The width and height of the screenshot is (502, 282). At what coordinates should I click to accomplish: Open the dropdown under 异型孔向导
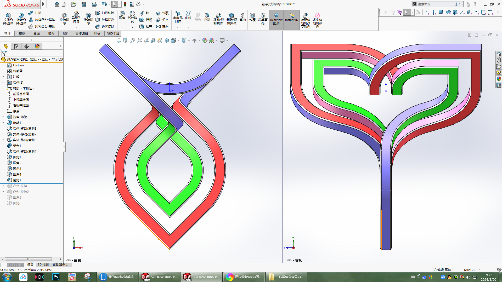76,27
